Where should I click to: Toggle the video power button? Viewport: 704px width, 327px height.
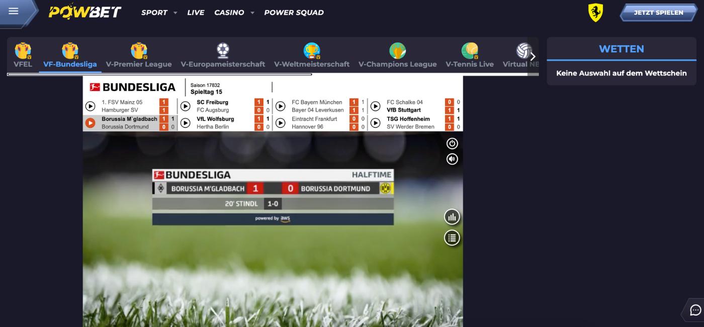[452, 143]
